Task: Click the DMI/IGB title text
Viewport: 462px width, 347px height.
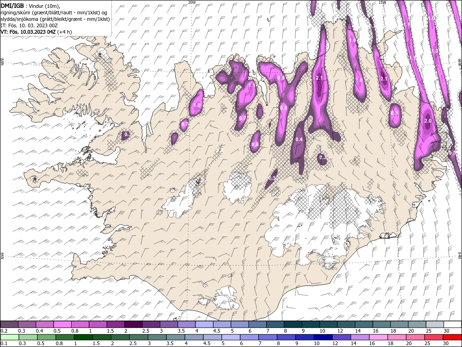Action: click(12, 6)
